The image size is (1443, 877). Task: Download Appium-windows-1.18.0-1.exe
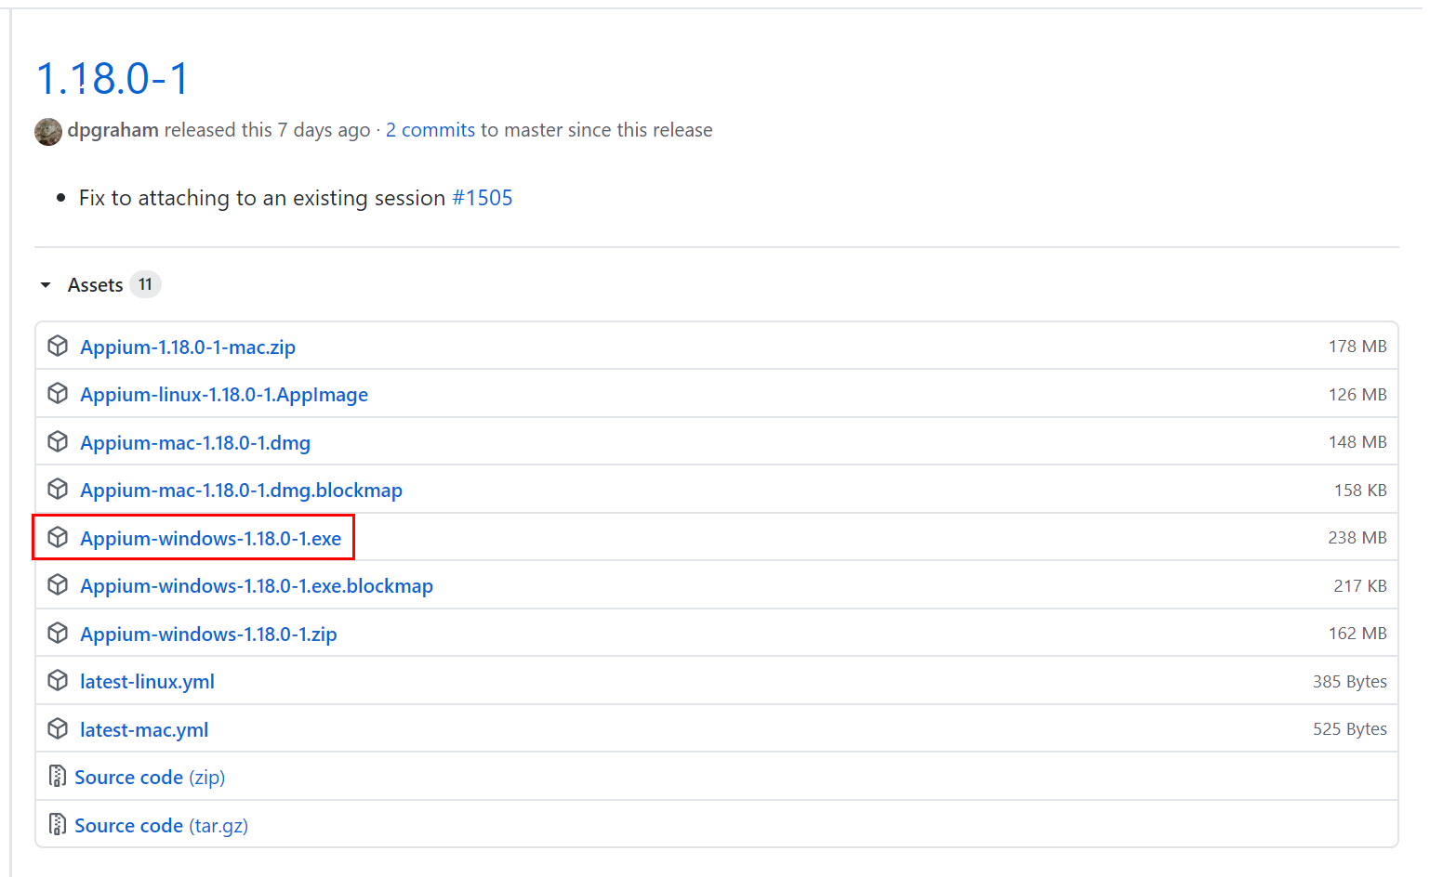point(211,539)
